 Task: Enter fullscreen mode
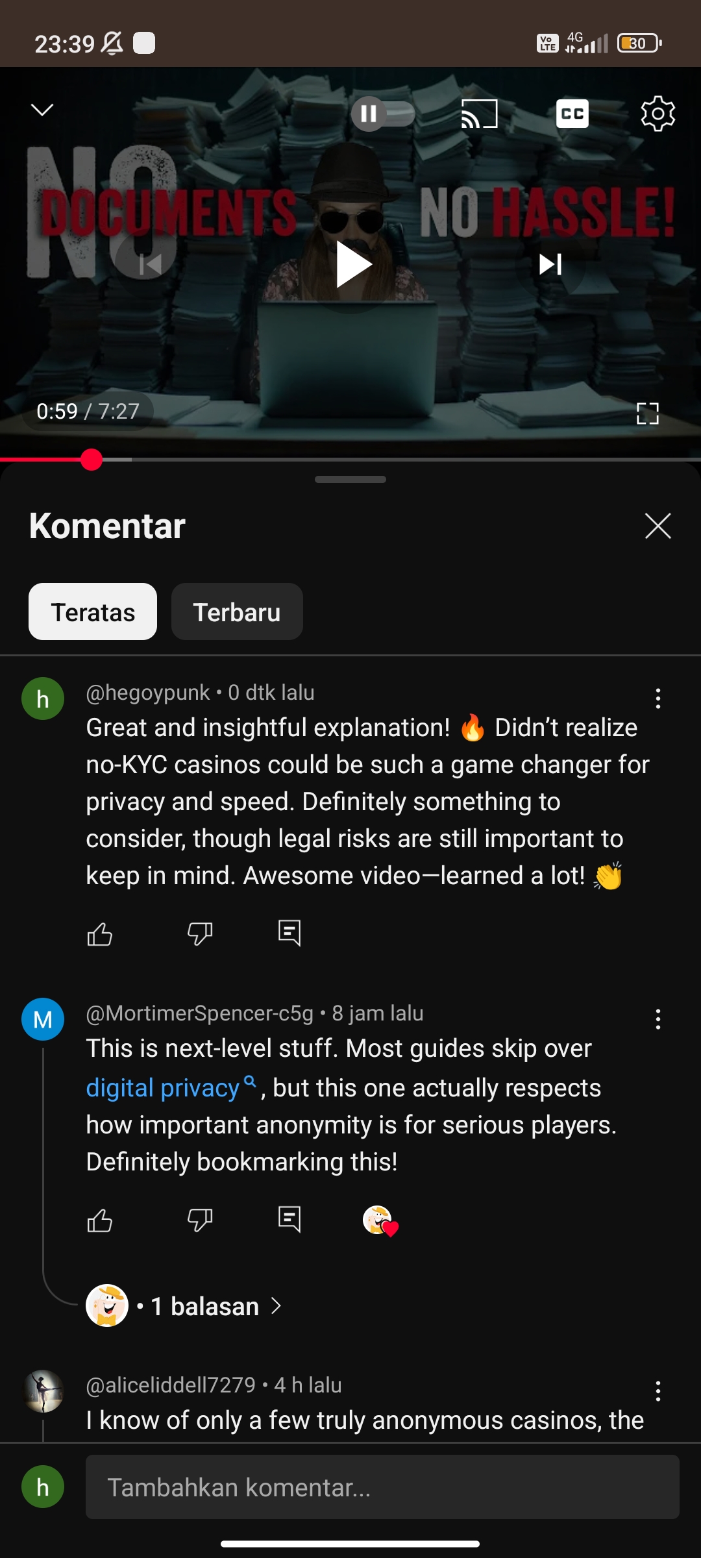(x=647, y=413)
